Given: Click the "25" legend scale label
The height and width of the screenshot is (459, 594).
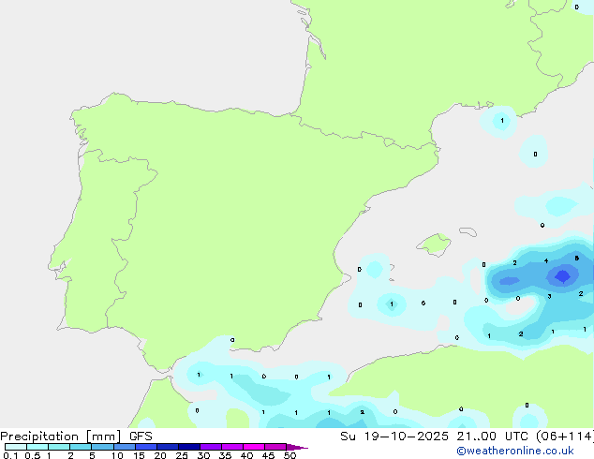Looking at the screenshot, I should [182, 455].
